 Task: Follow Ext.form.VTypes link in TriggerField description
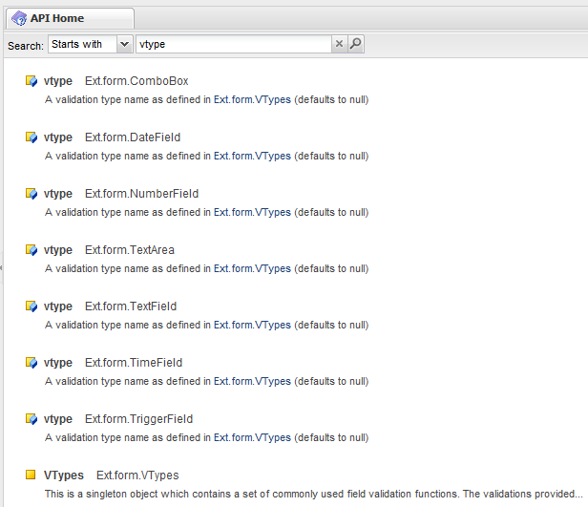252,437
